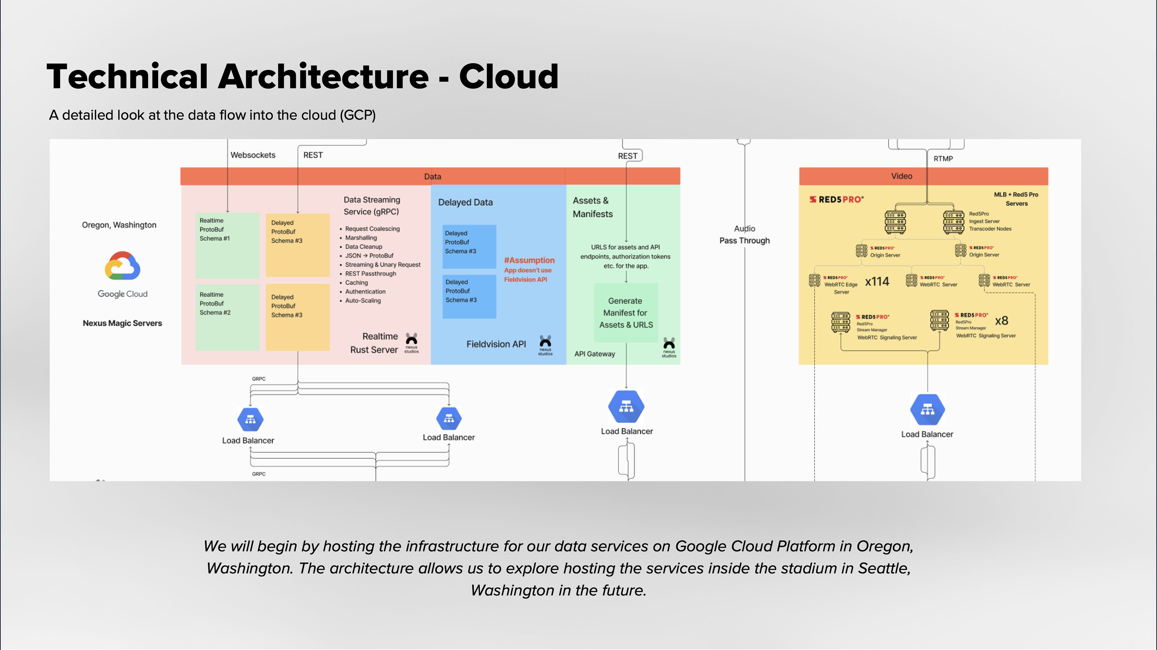The image size is (1157, 650).
Task: Click the Load Balancer icon below API Gateway
Action: (x=626, y=407)
